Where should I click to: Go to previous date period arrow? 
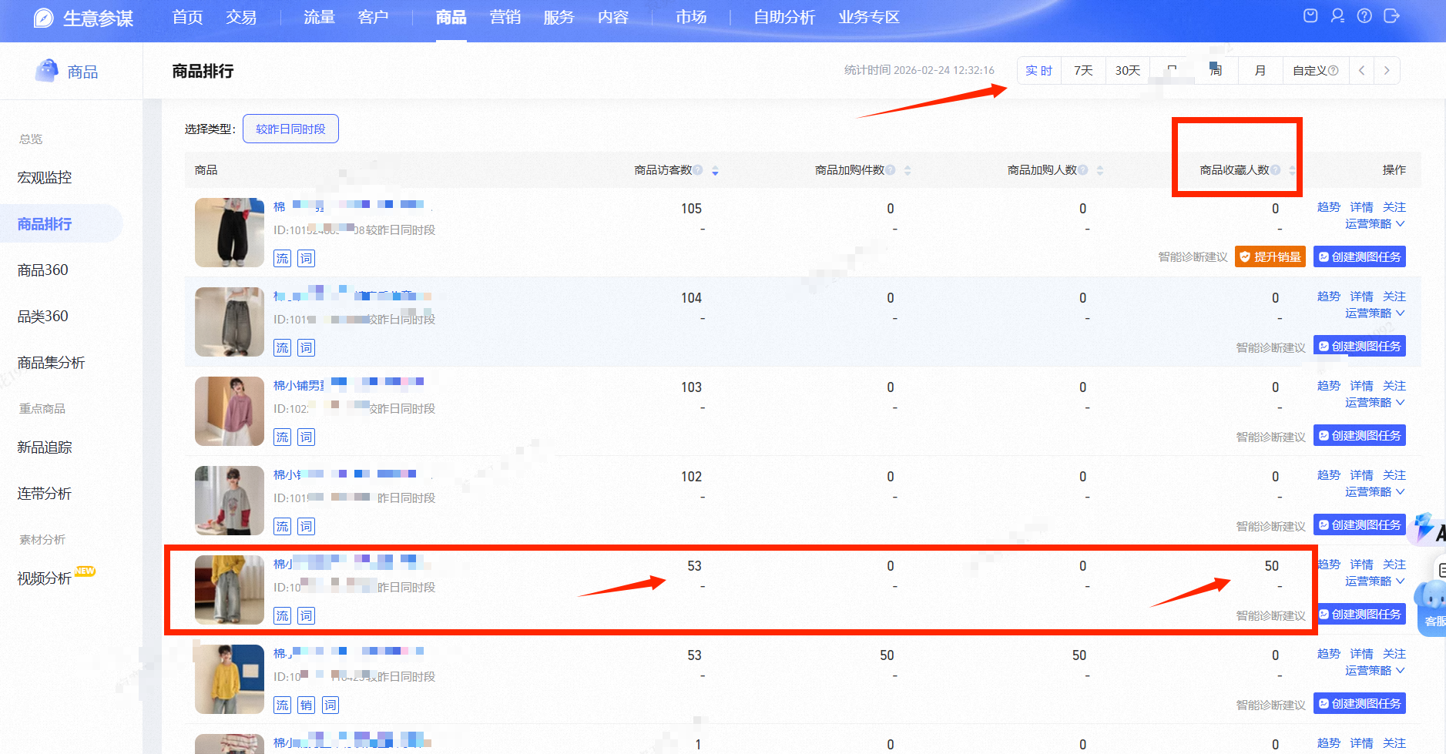[1362, 71]
